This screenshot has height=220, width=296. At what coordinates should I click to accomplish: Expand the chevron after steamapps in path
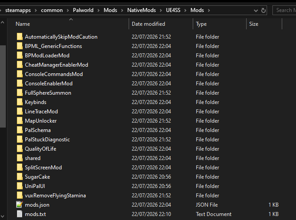[36, 10]
